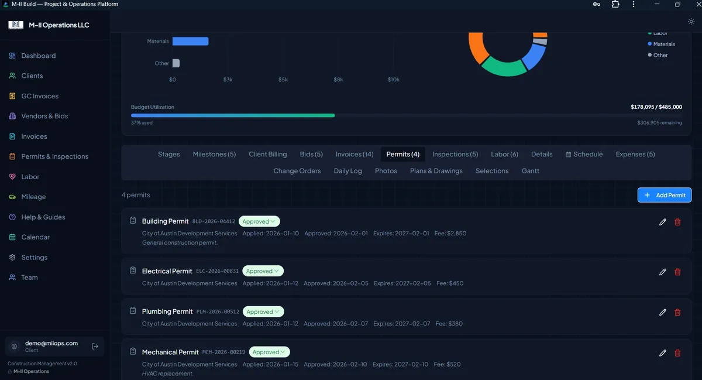The image size is (702, 380).
Task: Open the Inspections (5) tab
Action: click(455, 154)
